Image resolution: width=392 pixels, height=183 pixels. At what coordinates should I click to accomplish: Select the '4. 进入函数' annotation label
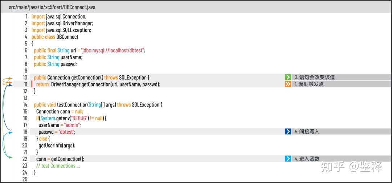pos(307,159)
